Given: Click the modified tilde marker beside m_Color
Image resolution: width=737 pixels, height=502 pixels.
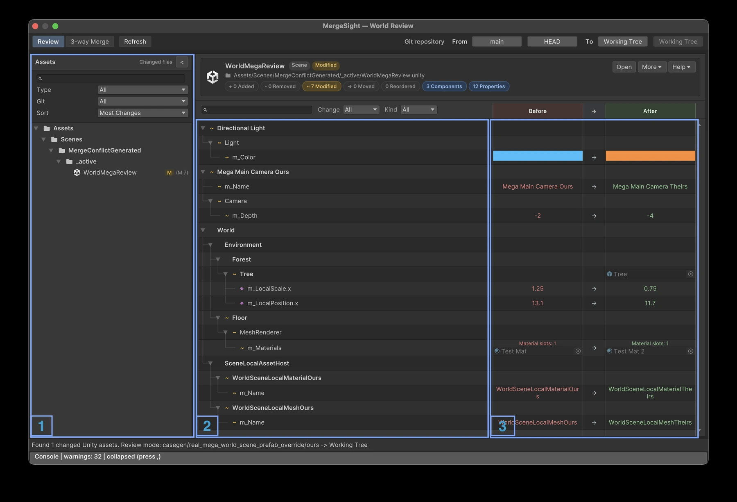Looking at the screenshot, I should click(227, 157).
